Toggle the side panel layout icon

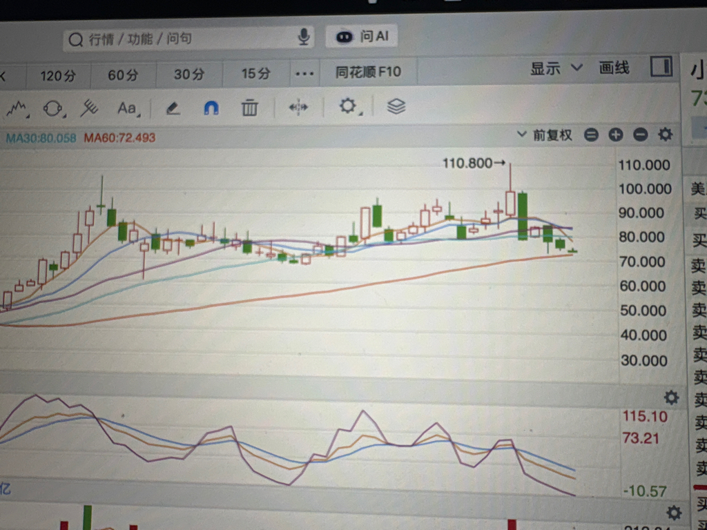[661, 67]
